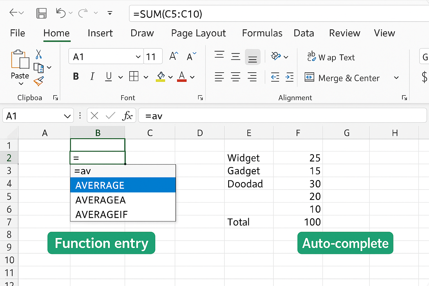Select AVERAGEA in the autocomplete list

pos(123,200)
